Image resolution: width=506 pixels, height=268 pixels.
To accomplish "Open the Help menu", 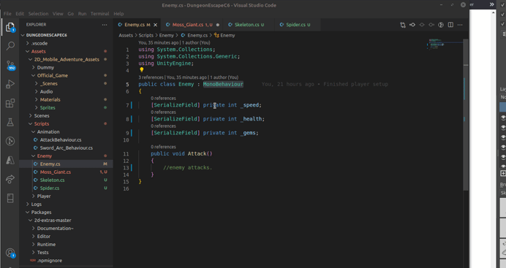I will point(118,14).
